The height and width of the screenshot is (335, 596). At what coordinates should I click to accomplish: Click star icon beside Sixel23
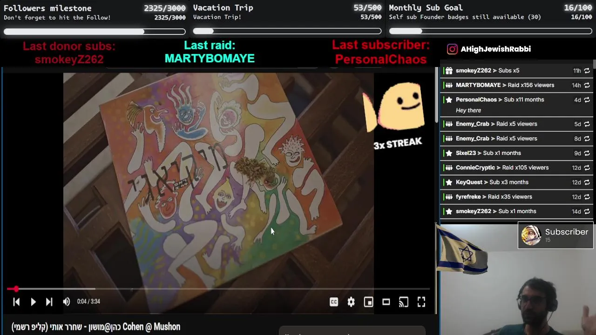[449, 153]
